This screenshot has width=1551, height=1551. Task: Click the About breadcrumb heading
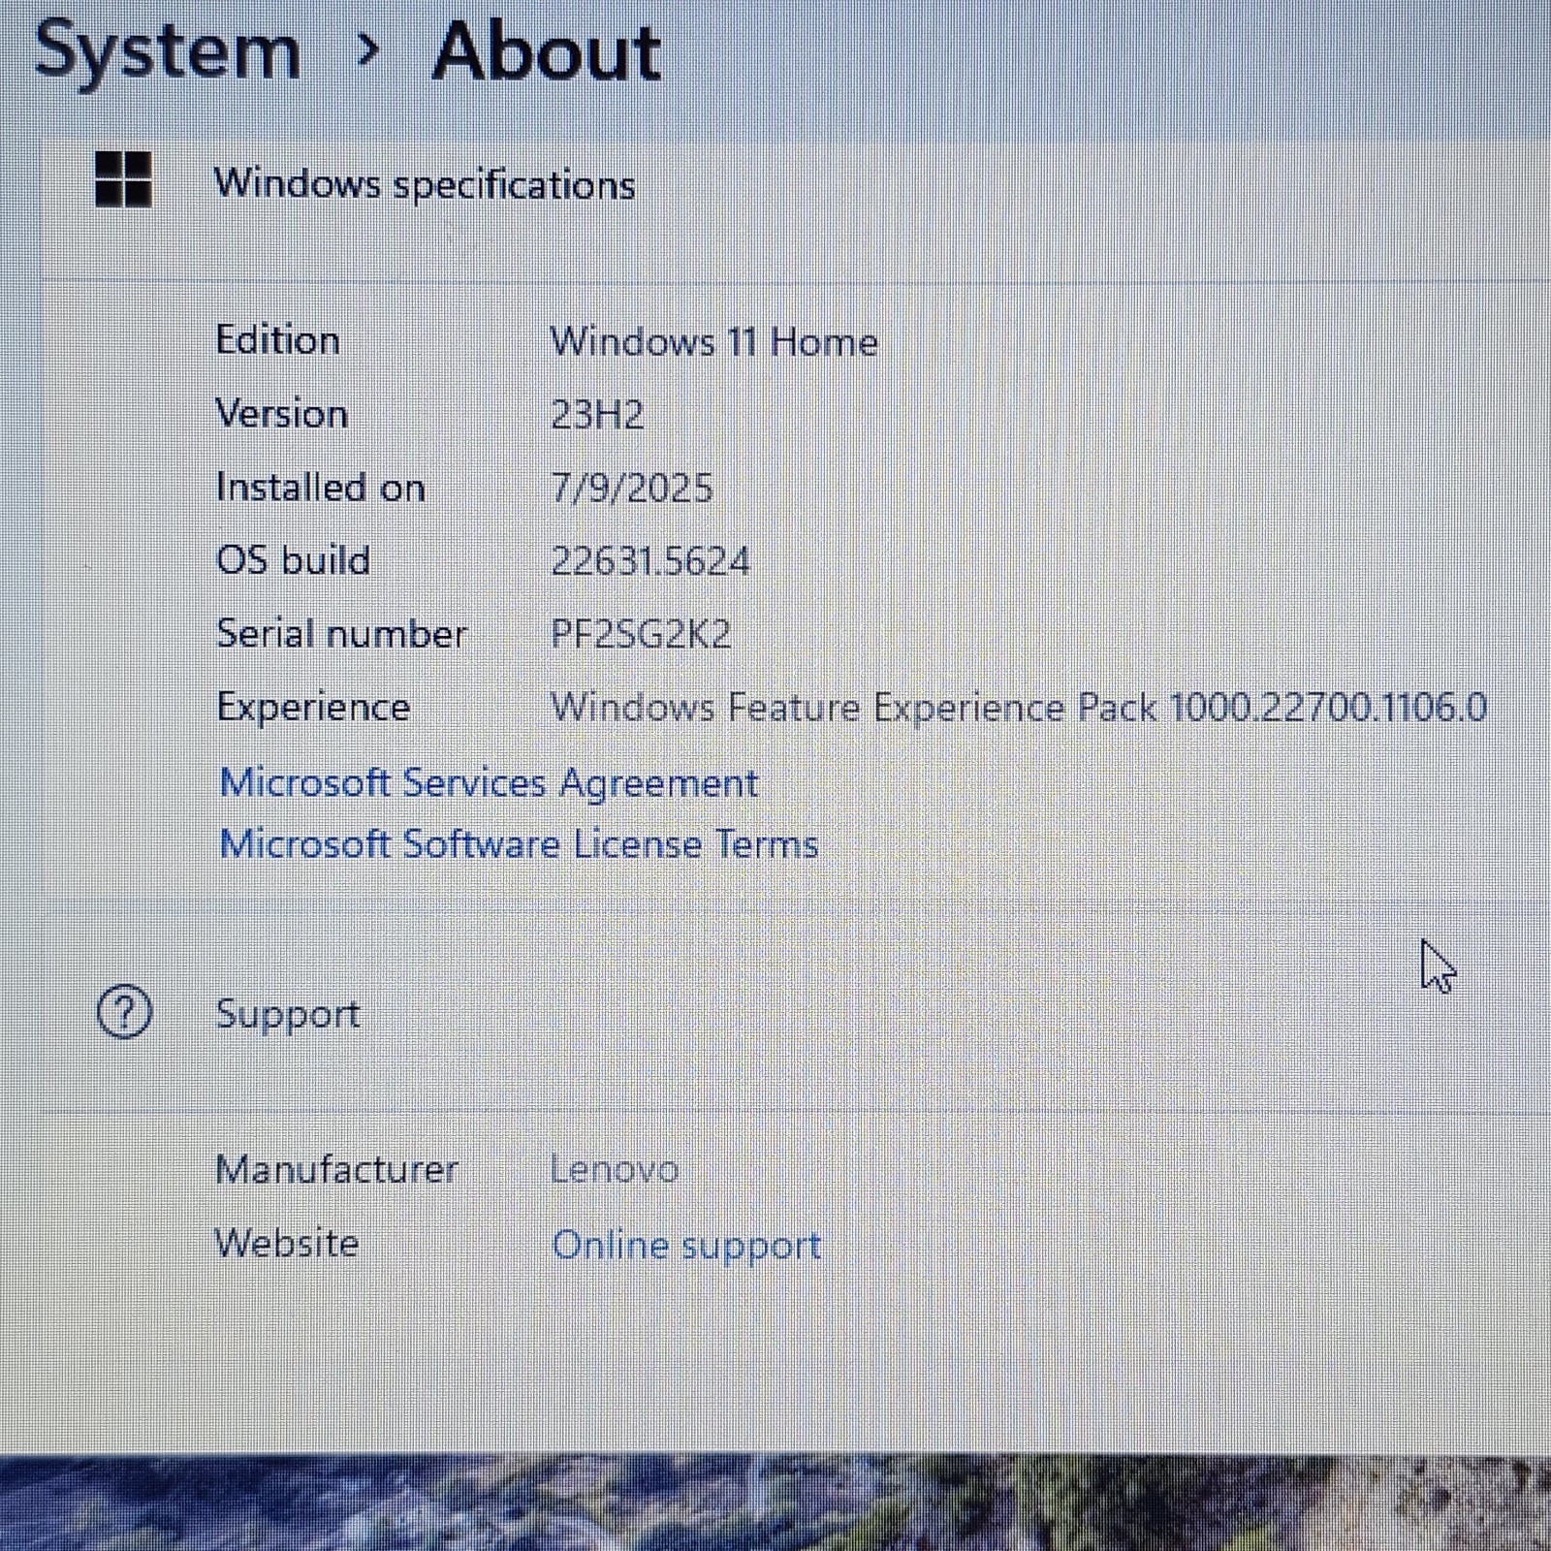(x=547, y=51)
